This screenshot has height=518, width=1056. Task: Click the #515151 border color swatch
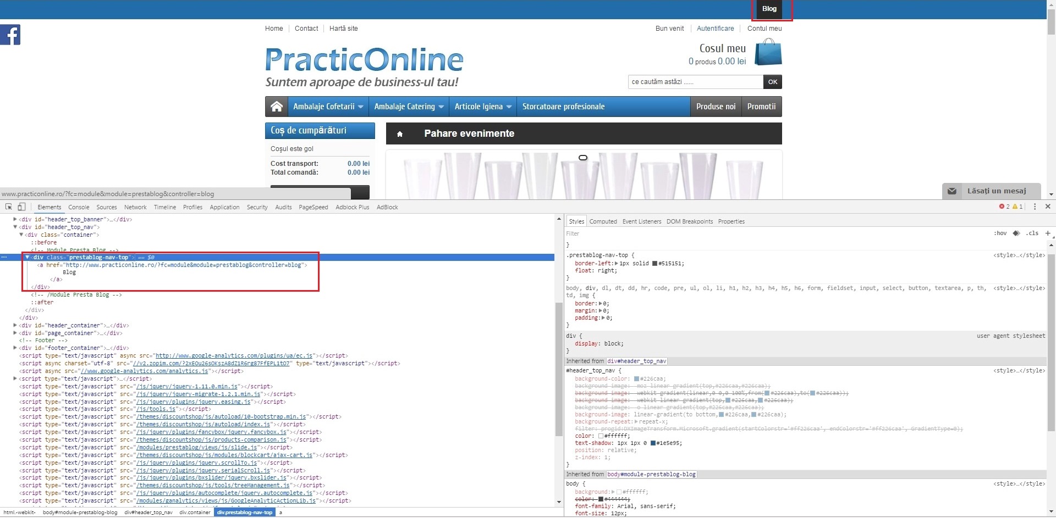pos(654,264)
